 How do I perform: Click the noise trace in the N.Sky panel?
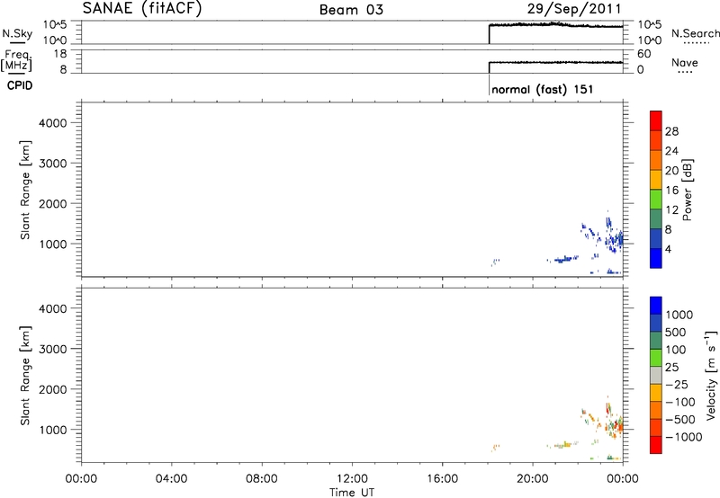click(555, 25)
